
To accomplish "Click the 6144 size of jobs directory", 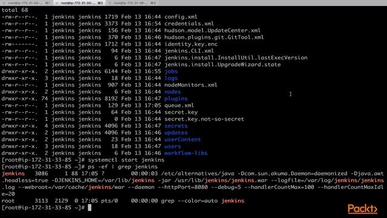I will (111, 71).
